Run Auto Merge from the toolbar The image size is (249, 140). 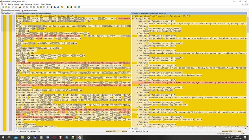click(75, 7)
